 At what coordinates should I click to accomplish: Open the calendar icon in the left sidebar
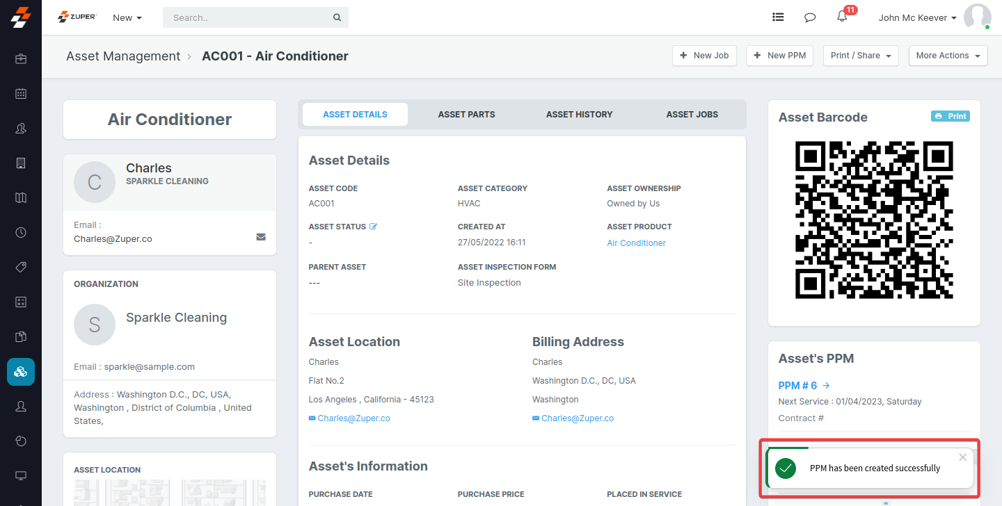21,93
